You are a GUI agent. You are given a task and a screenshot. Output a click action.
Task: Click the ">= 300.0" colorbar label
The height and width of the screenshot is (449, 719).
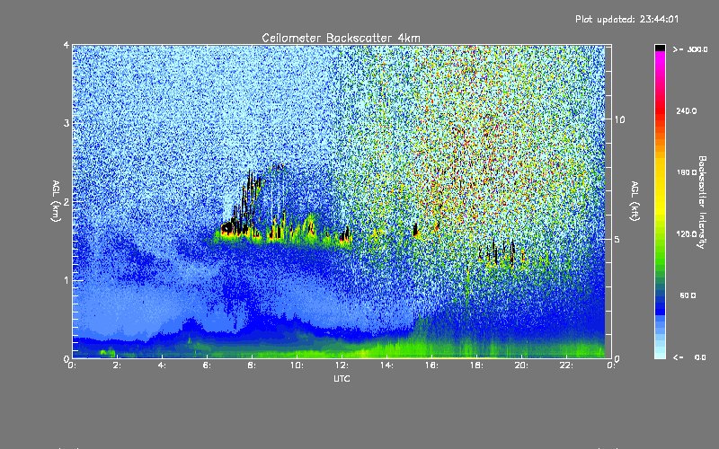coord(690,49)
